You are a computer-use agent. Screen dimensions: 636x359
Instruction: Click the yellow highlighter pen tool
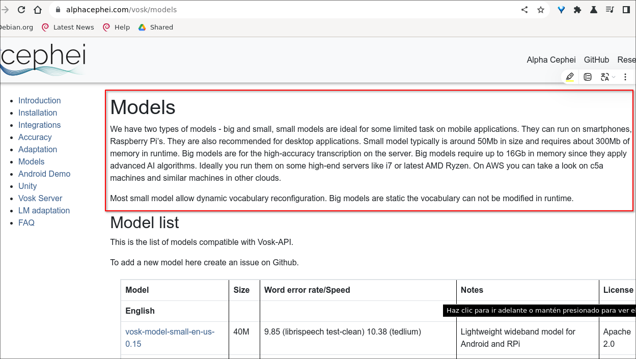[x=570, y=77]
